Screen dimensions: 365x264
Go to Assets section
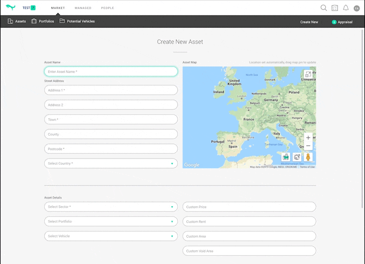17,21
